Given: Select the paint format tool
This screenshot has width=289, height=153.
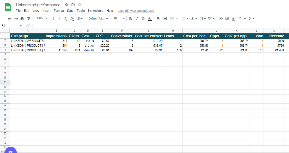Looking at the screenshot, I should coord(29,19).
